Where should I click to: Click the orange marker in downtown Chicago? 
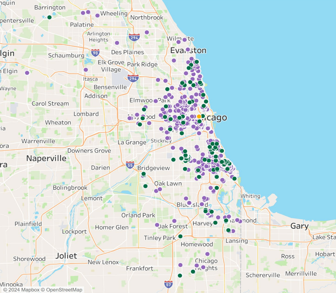pyautogui.click(x=199, y=116)
